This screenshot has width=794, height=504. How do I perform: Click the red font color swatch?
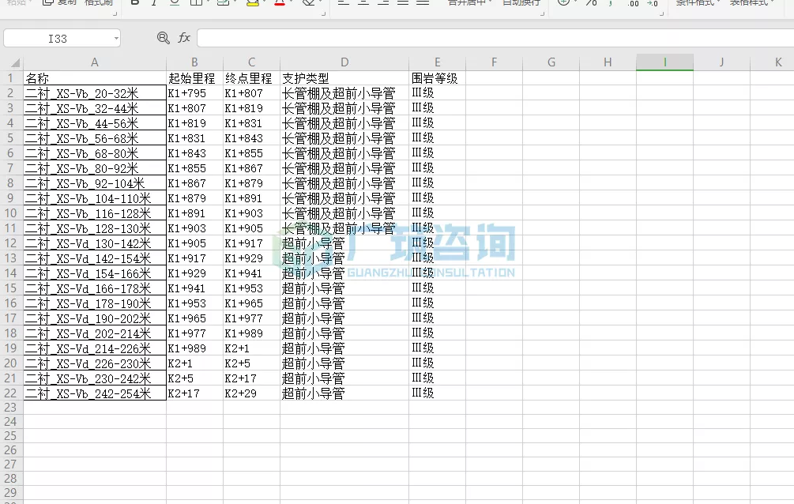280,2
